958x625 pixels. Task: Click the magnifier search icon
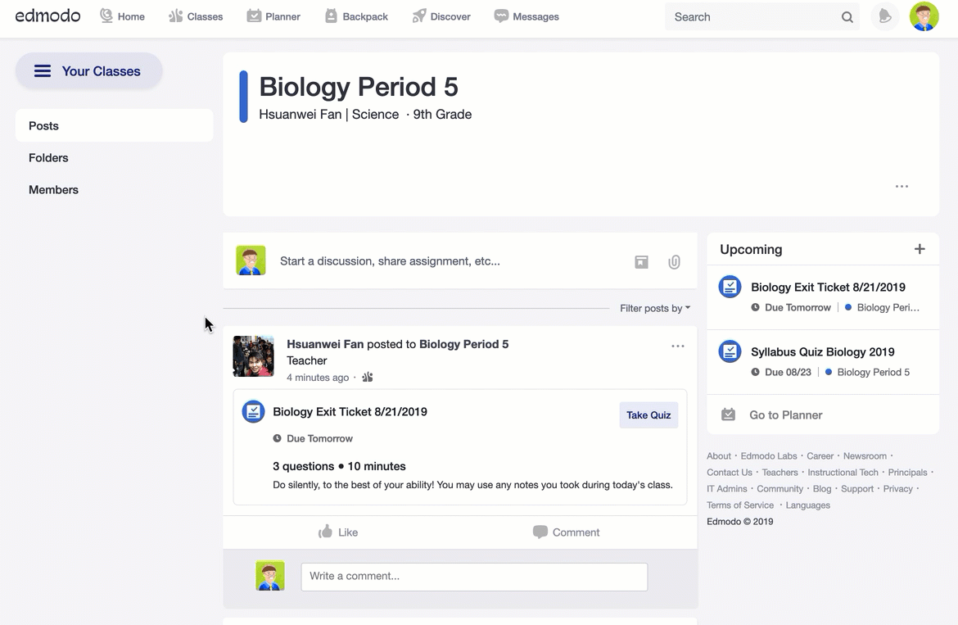[847, 17]
